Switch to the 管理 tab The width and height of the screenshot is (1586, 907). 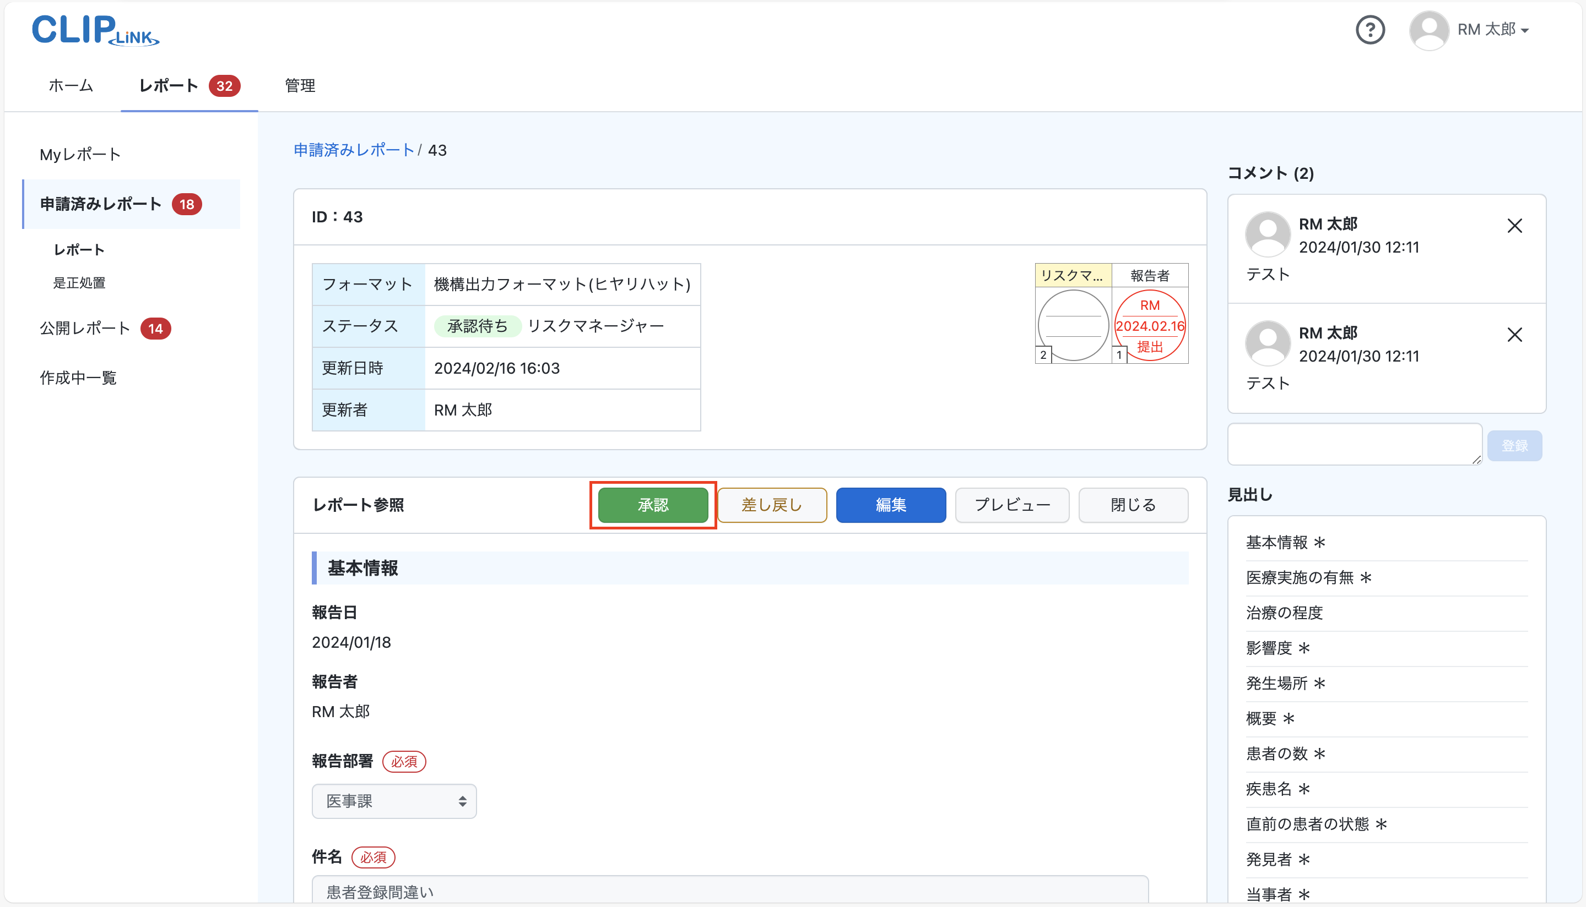click(x=299, y=86)
